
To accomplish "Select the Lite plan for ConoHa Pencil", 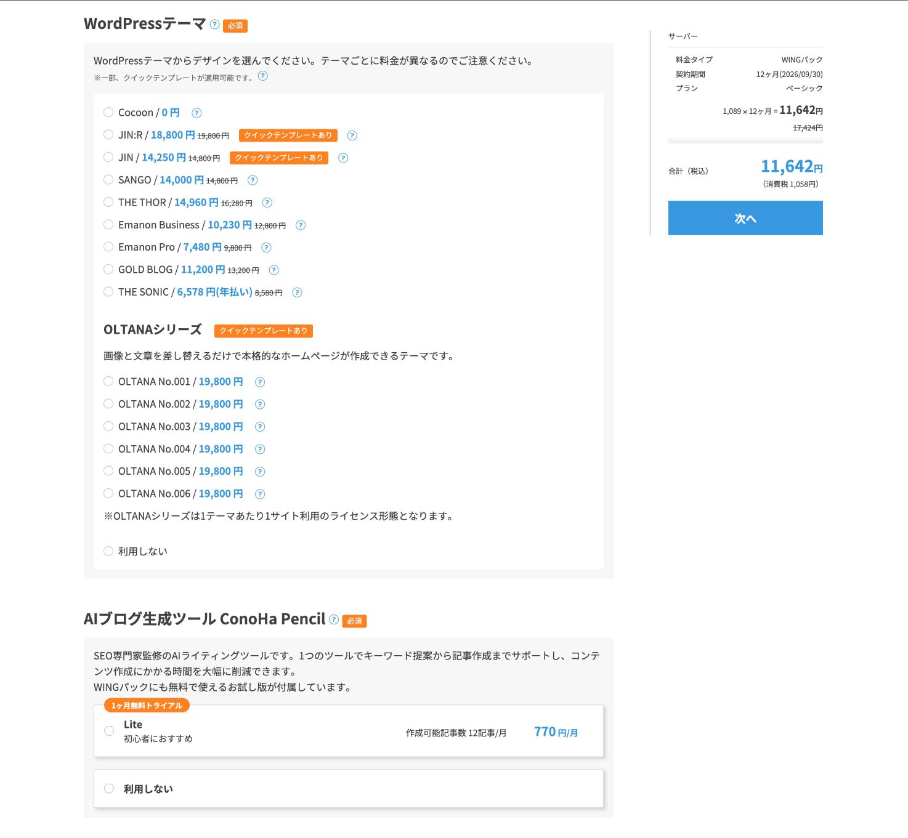I will [109, 731].
